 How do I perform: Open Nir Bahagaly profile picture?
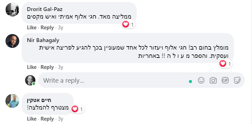coord(12,41)
